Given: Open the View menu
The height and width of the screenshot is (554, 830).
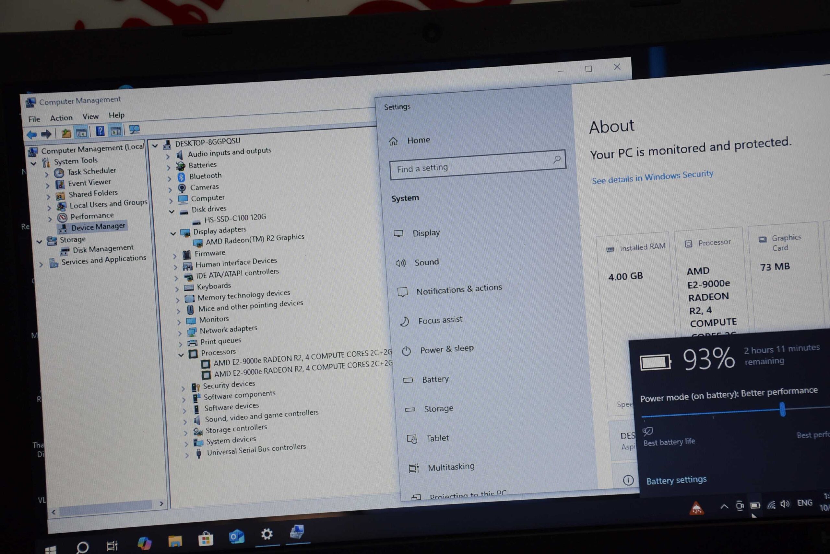Looking at the screenshot, I should [x=90, y=116].
